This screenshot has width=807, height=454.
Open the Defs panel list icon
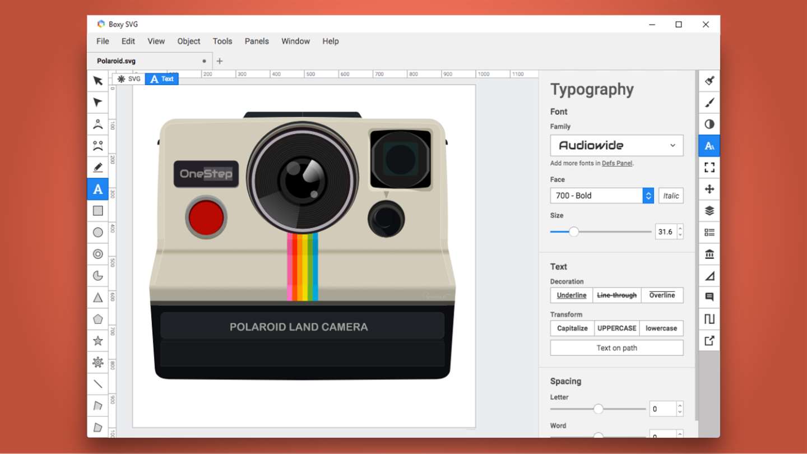click(709, 233)
